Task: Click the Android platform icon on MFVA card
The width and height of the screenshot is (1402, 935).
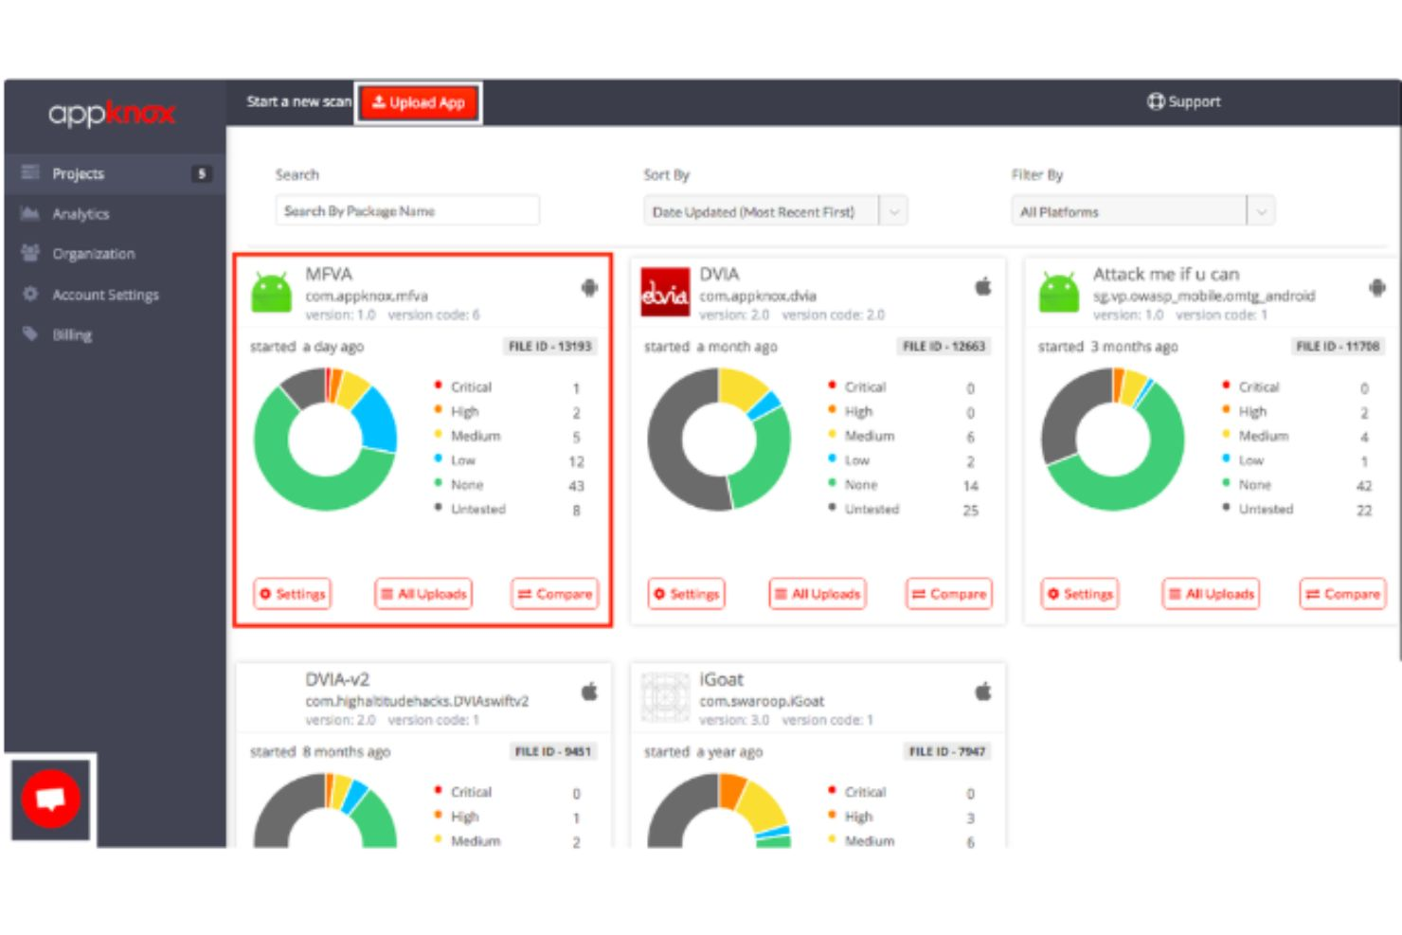Action: pos(589,287)
